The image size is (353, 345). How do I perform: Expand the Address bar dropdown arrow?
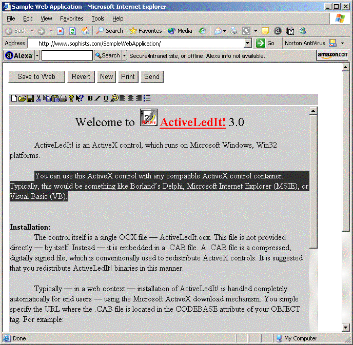click(248, 44)
